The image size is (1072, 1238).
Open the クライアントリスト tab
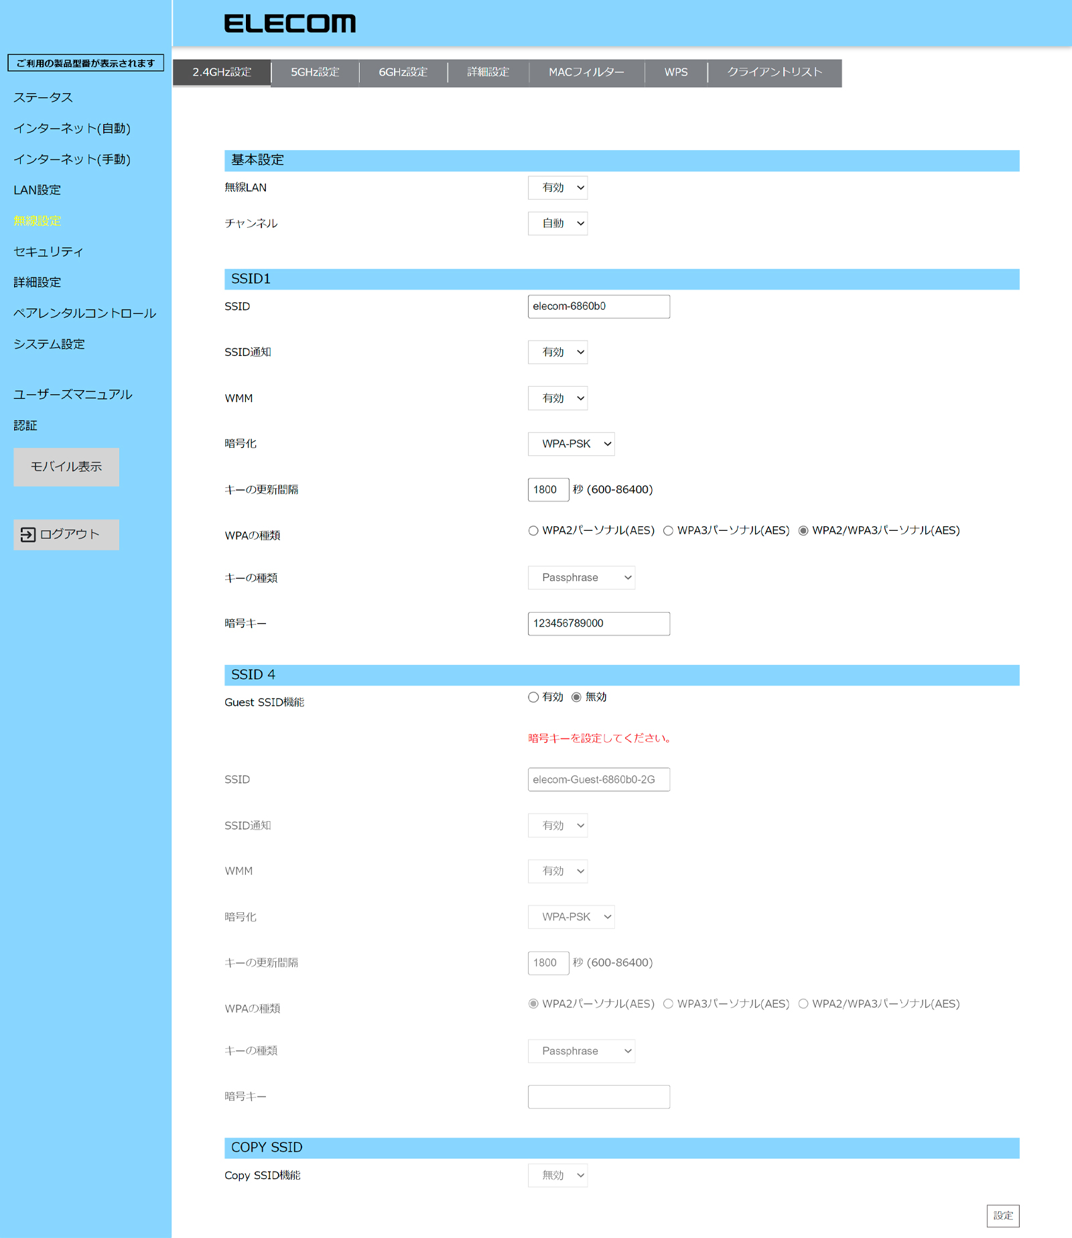[x=775, y=72]
